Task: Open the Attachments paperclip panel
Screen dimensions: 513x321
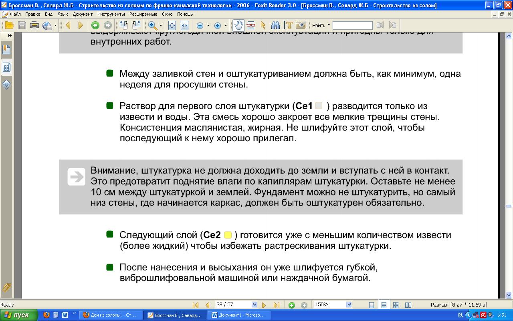Action: tap(6, 288)
